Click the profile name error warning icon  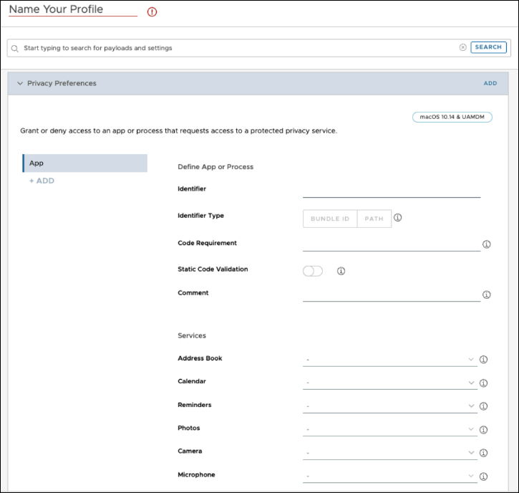click(152, 12)
